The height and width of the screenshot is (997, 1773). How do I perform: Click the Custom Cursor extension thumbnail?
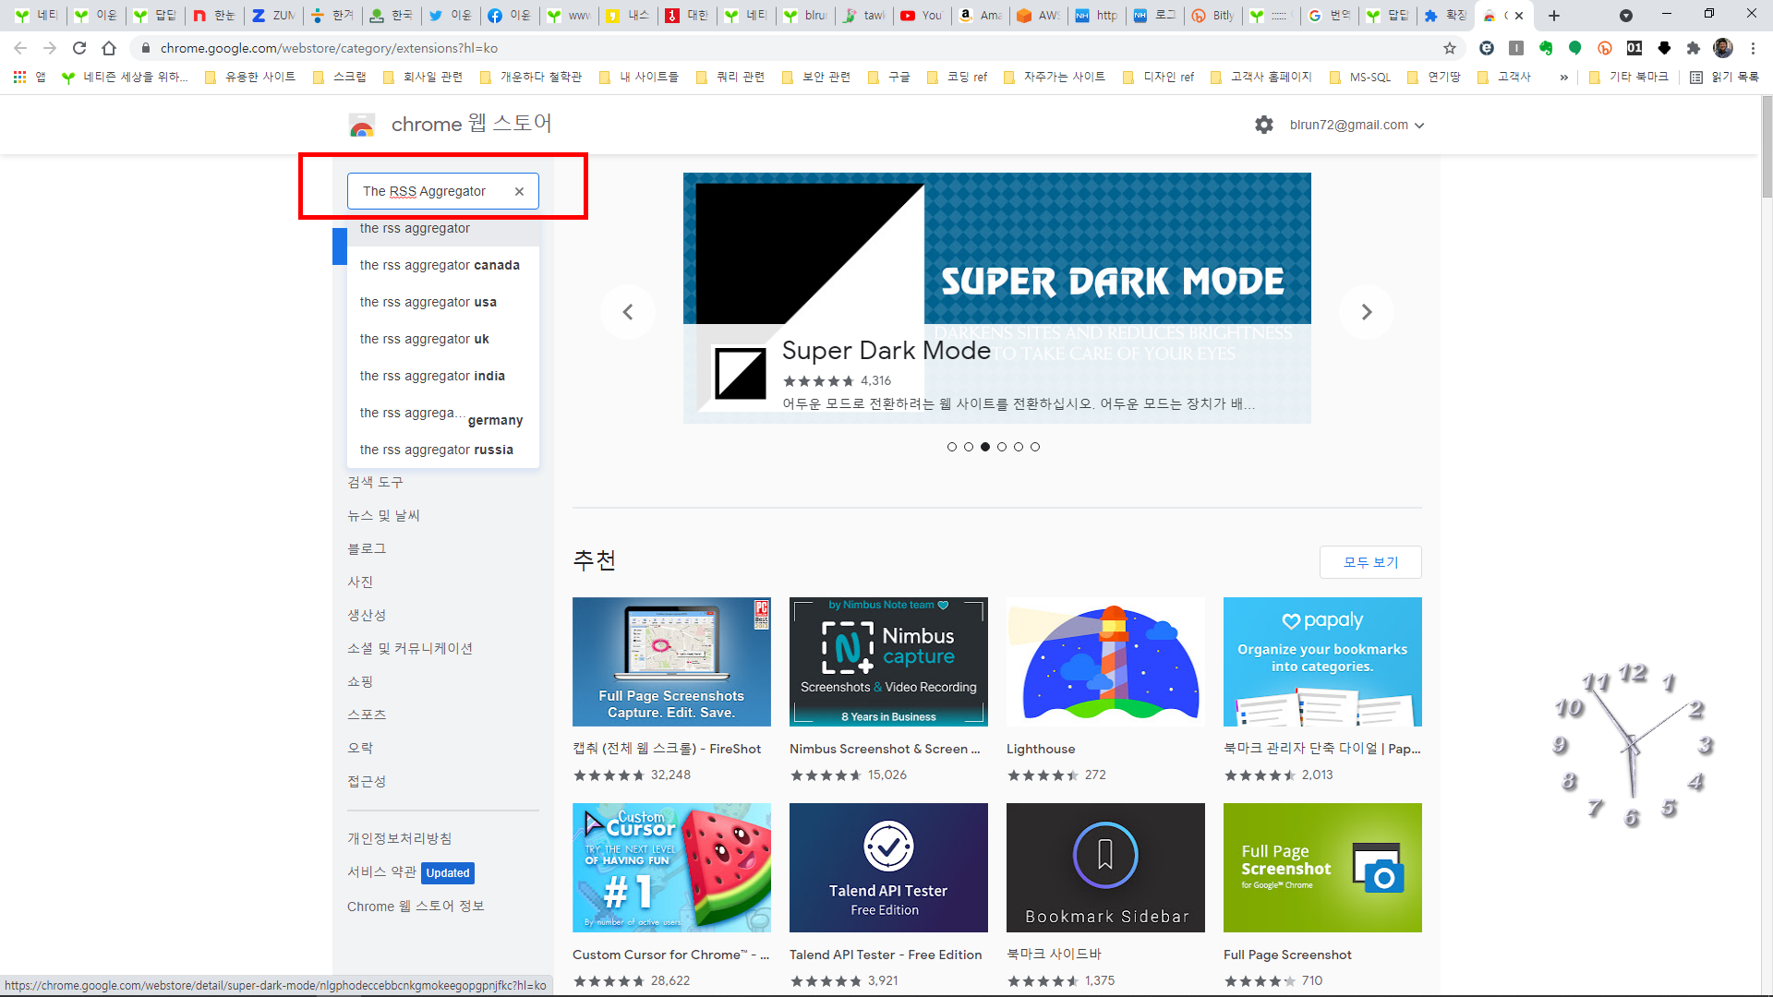[x=671, y=868]
